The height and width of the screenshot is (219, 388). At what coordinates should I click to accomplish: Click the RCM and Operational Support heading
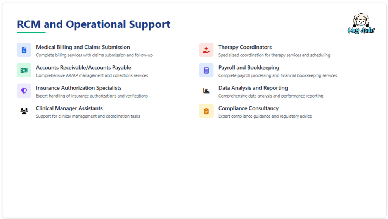click(x=94, y=24)
